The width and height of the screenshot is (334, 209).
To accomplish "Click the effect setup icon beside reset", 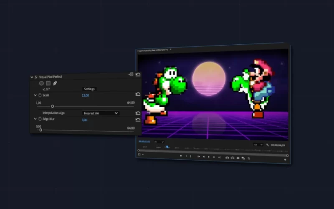I will click(131, 74).
